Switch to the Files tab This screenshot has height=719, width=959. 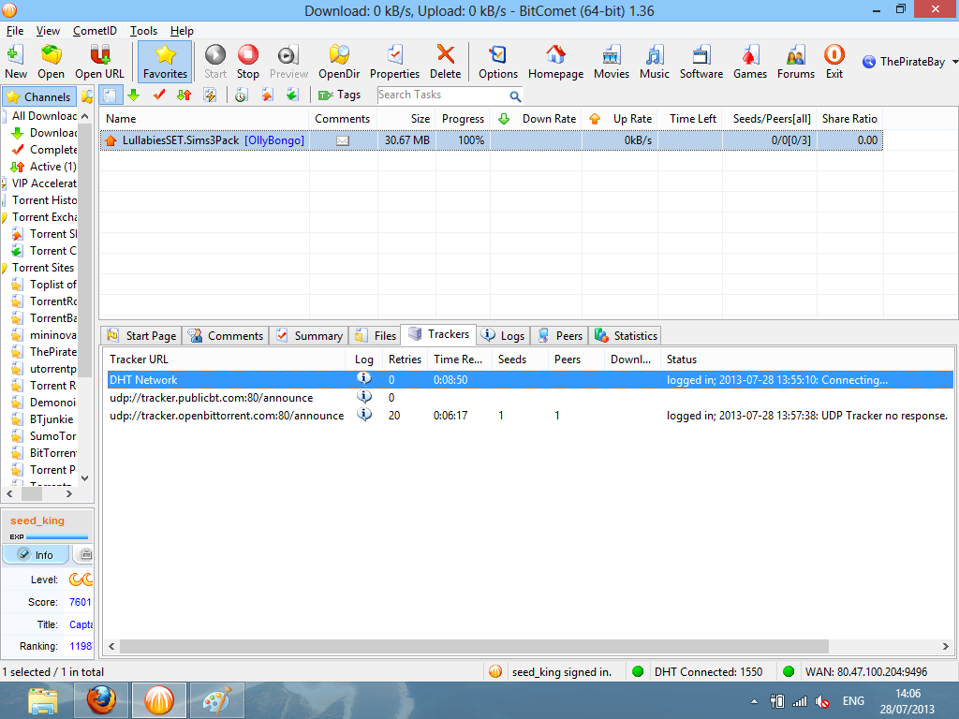[x=376, y=336]
